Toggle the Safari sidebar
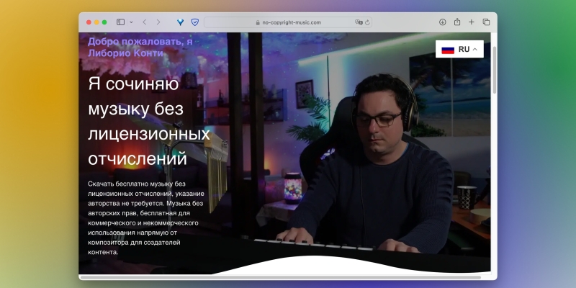This screenshot has width=576, height=288. click(120, 22)
